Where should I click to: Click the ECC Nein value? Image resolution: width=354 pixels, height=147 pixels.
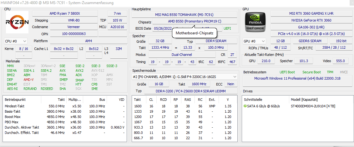point(231,84)
